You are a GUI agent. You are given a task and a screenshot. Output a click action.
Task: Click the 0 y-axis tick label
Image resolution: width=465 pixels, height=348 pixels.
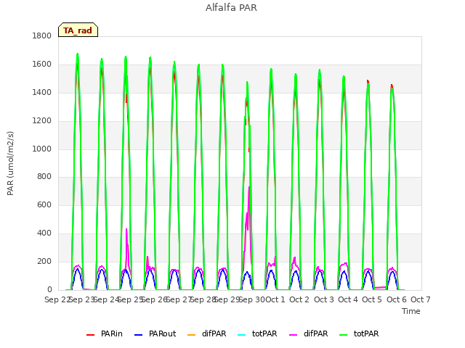[49, 289]
